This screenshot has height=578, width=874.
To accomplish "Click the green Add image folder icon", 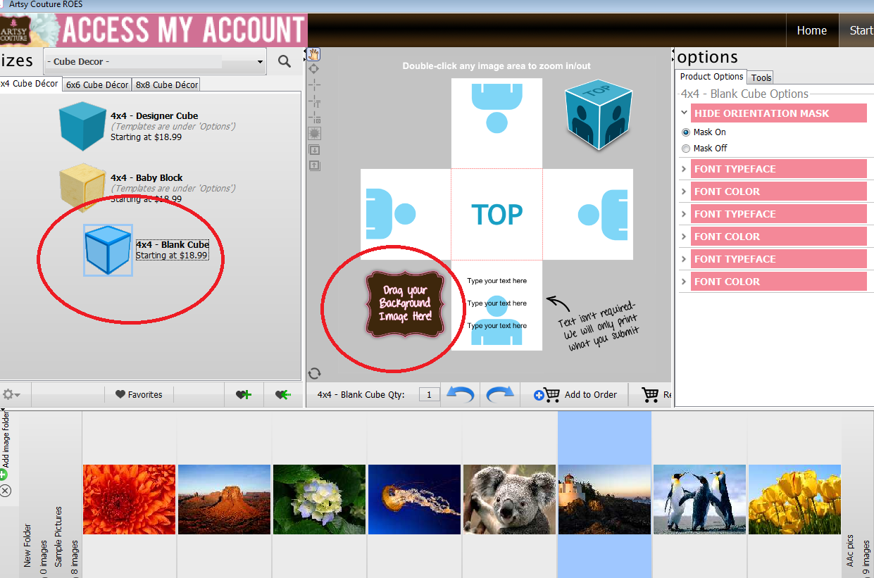I will 4,475.
